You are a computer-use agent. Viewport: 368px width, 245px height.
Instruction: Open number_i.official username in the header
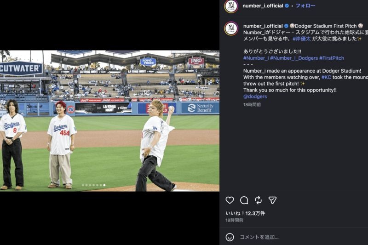[263, 6]
